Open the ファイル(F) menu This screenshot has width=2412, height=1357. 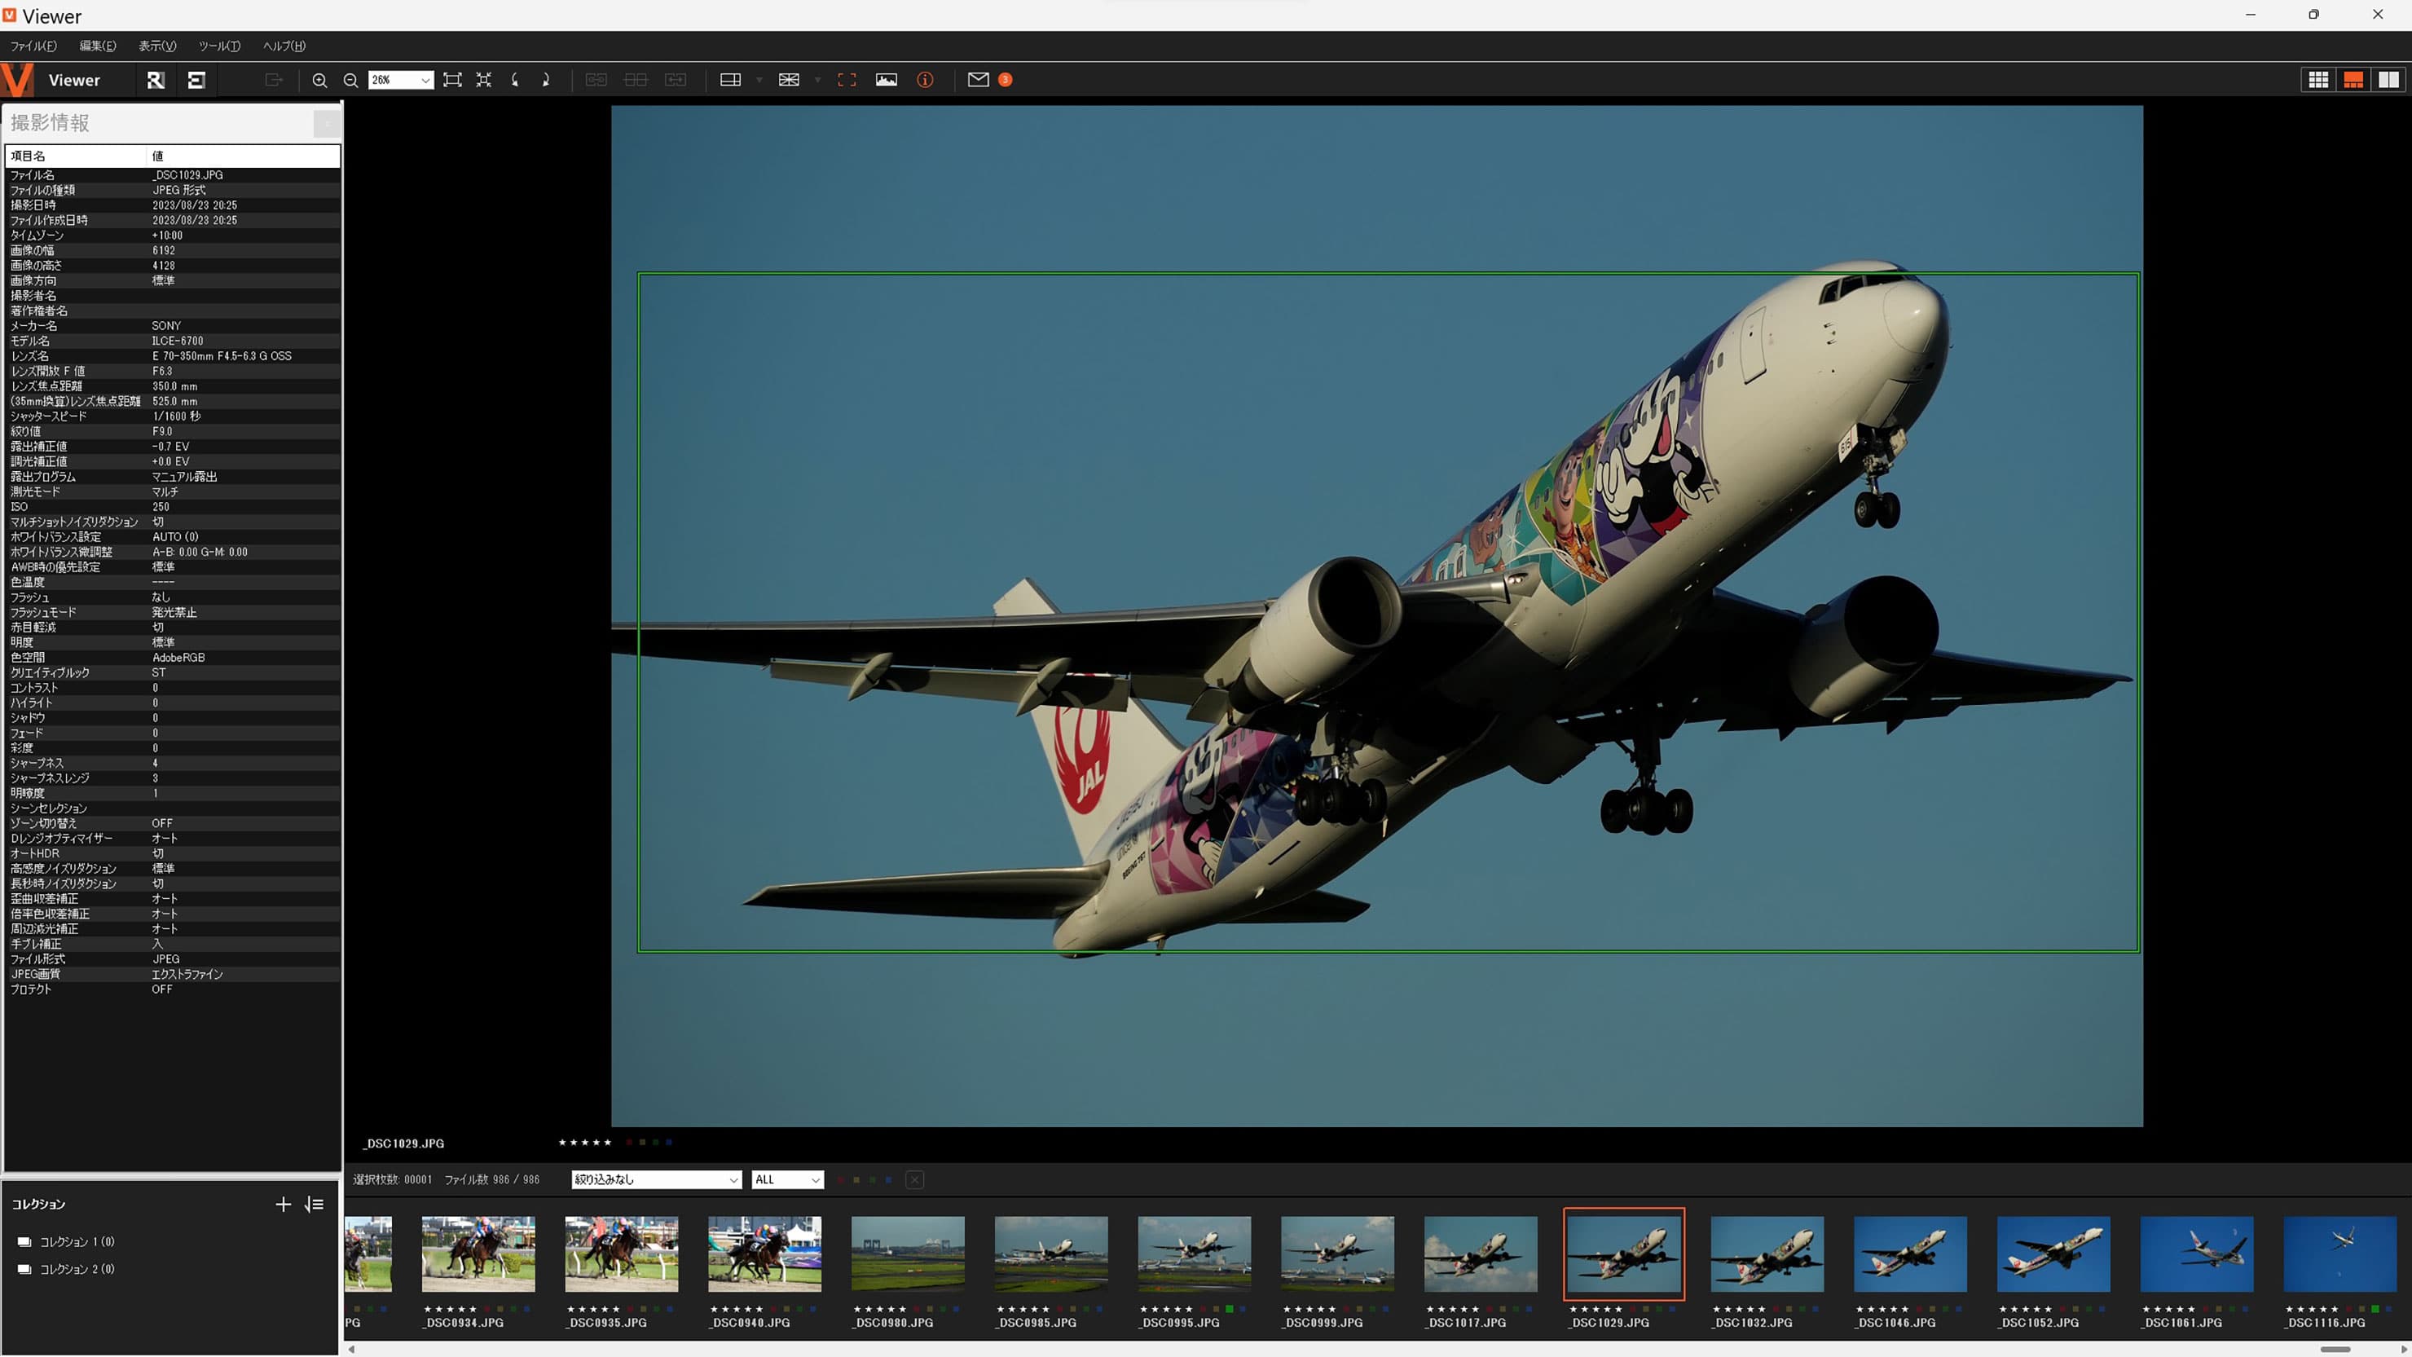33,46
